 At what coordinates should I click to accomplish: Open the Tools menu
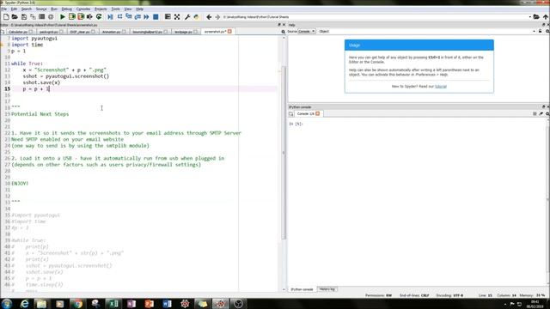pos(115,9)
